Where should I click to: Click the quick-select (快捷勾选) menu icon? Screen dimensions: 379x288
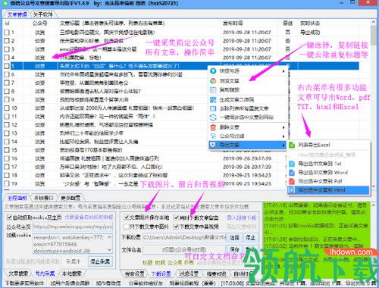pos(213,71)
